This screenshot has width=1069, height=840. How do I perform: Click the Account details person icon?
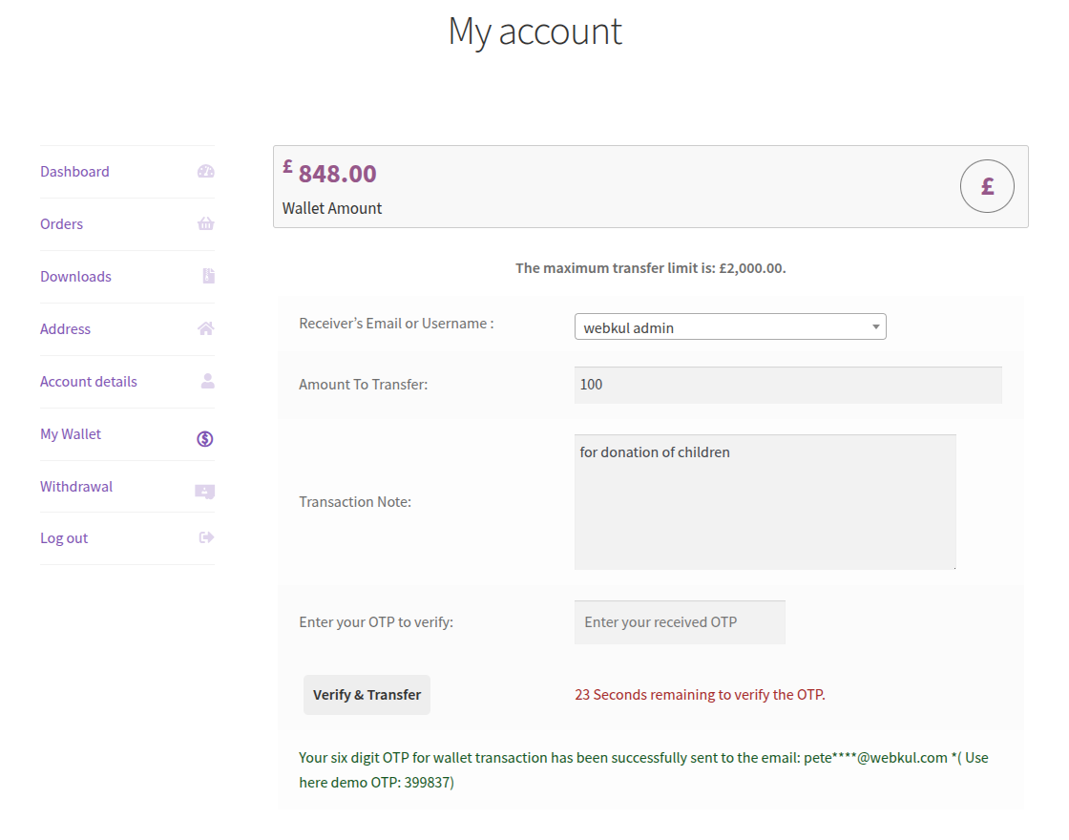(207, 381)
